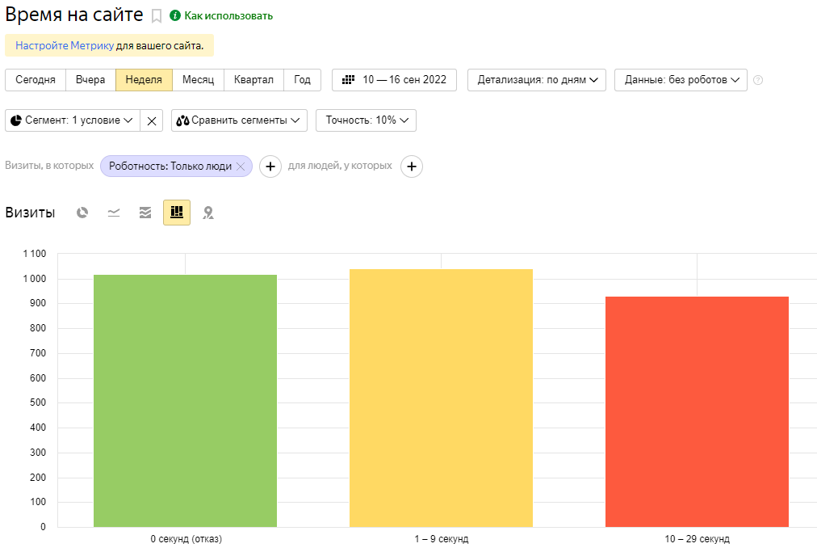Screen dimensions: 817x552
Task: Switch to line chart view
Action: click(x=114, y=213)
